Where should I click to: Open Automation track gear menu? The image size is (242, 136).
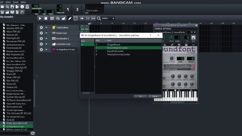point(41,44)
